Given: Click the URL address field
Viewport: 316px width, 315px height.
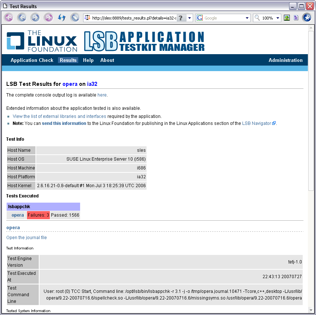Looking at the screenshot, I should (134, 18).
